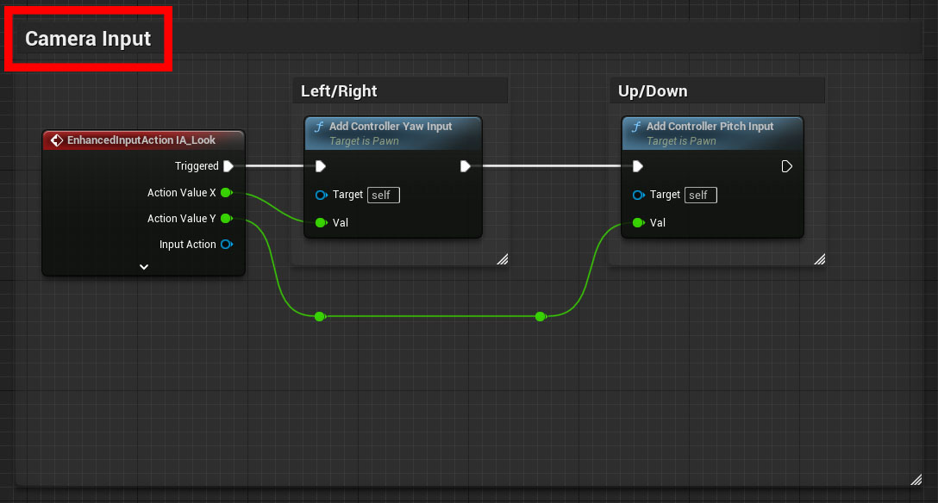938x503 pixels.
Task: Click Pitch Input node's Val input pin
Action: tap(638, 223)
